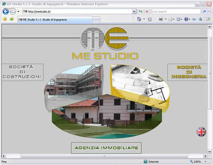Click the Agenzia Immobiliare button

106,148
